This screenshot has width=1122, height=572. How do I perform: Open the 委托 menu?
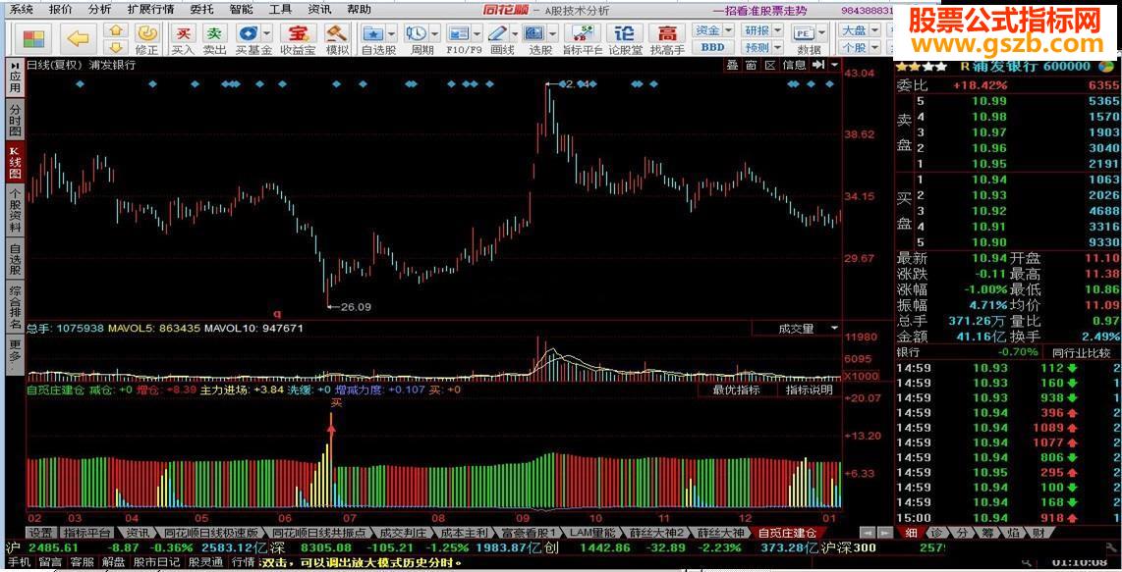tap(201, 9)
